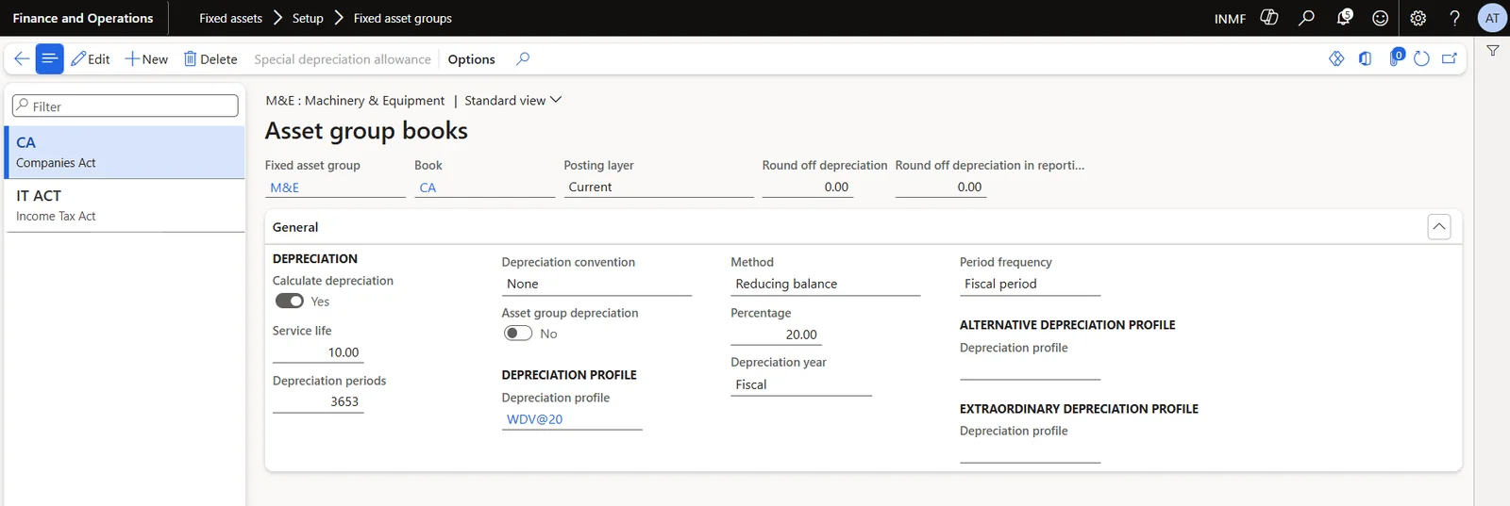Open the personalize diamond icon

pyautogui.click(x=1336, y=58)
